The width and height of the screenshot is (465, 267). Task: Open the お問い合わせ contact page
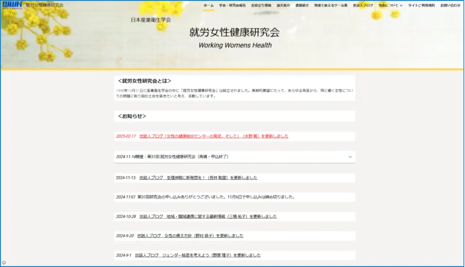point(450,5)
